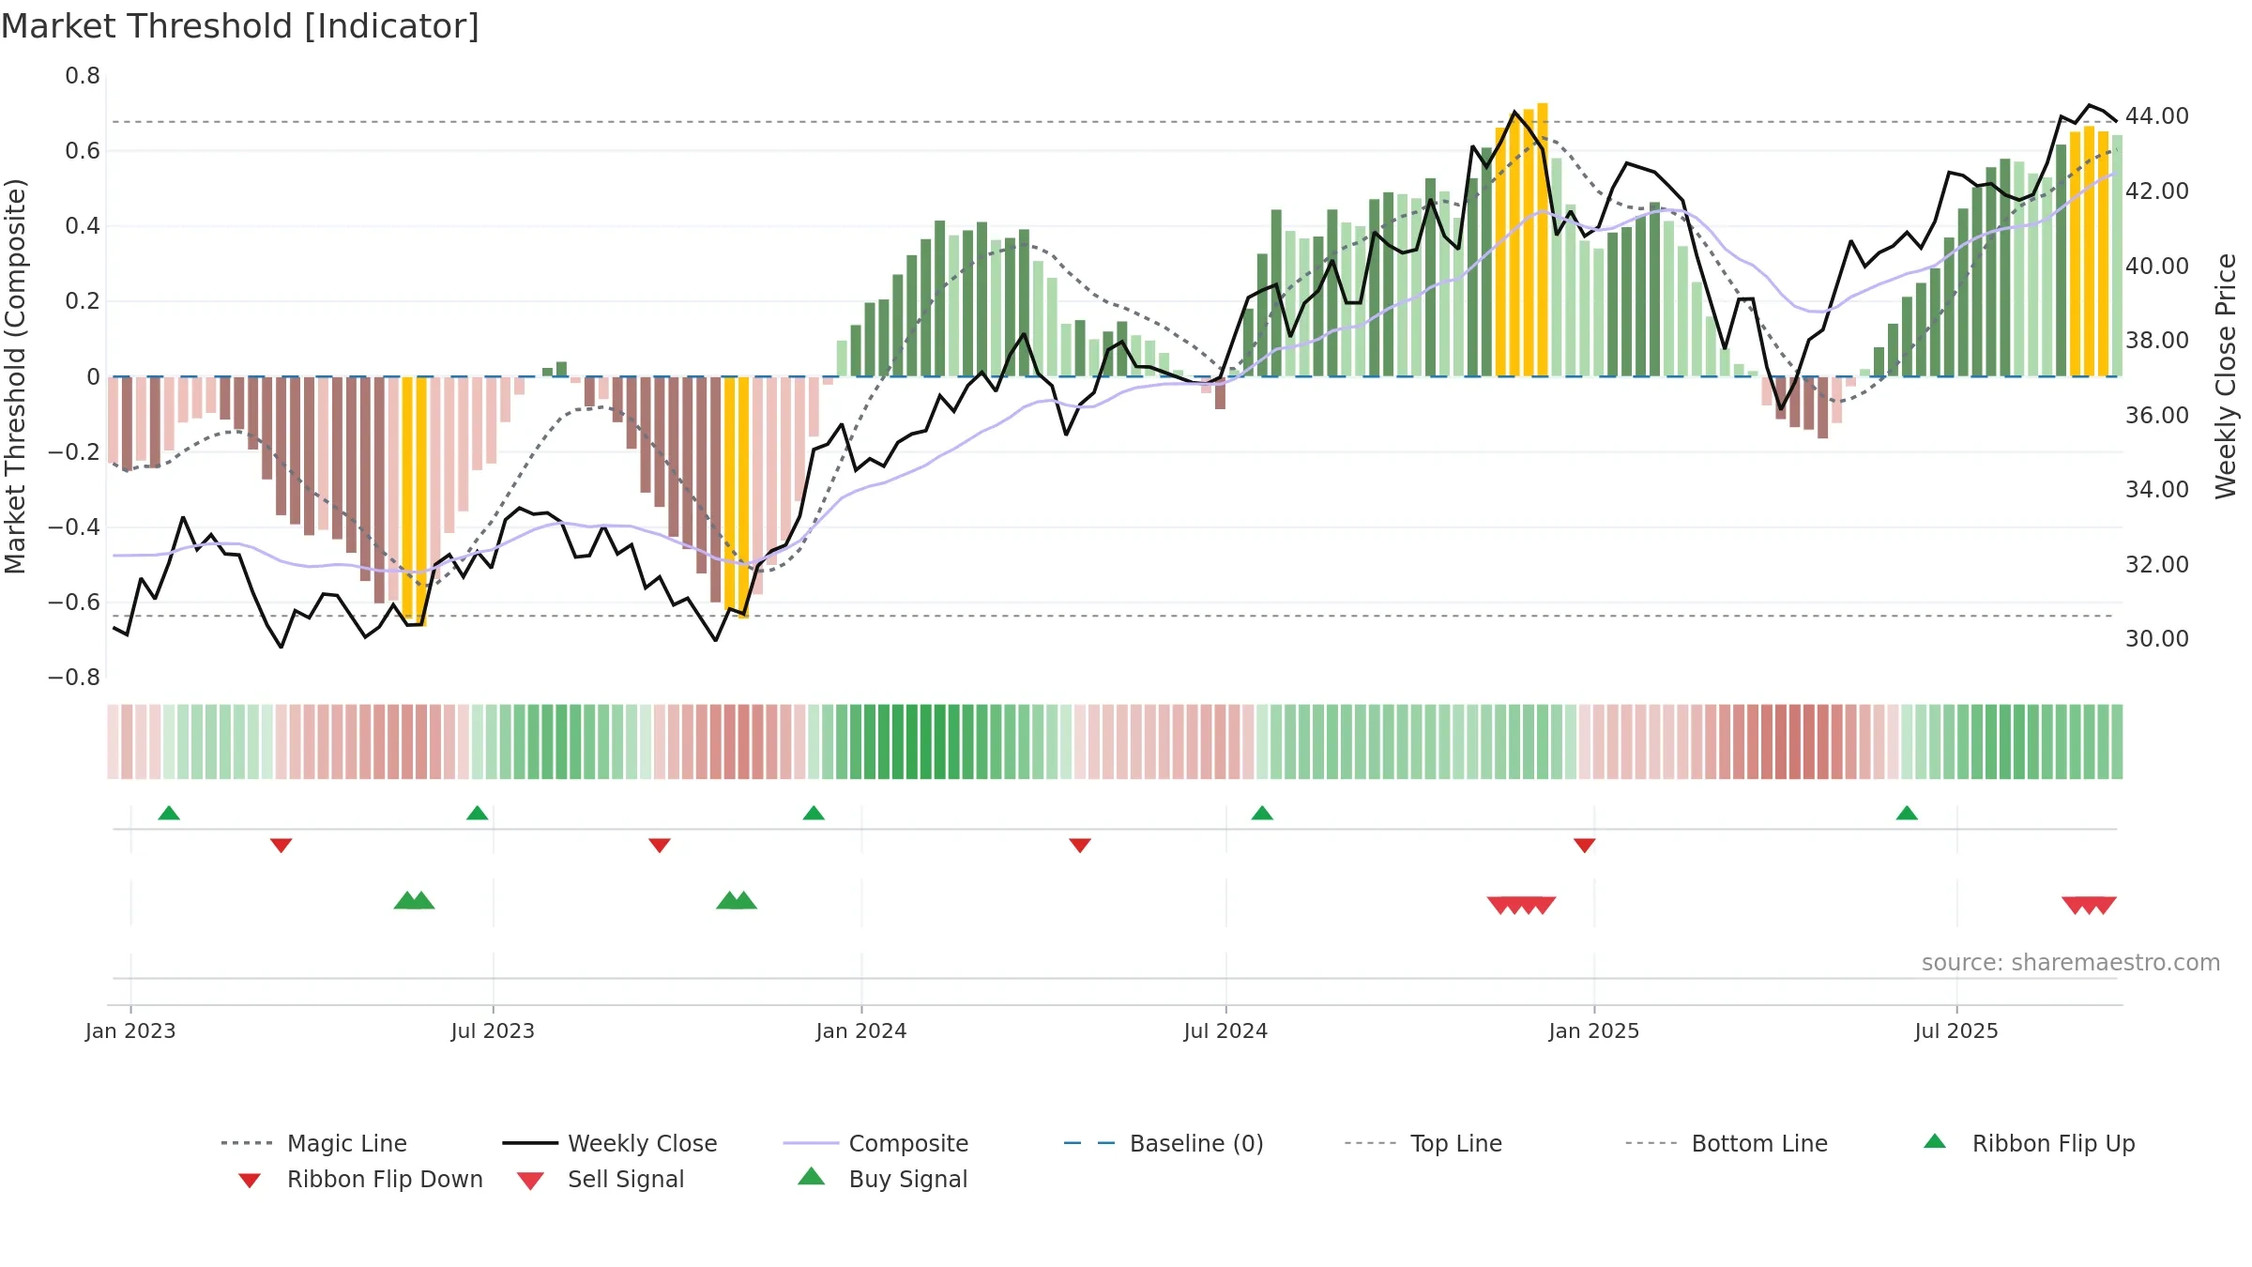Image resolution: width=2252 pixels, height=1267 pixels.
Task: Click the yellow extreme bars in late 2024
Action: click(x=1522, y=240)
